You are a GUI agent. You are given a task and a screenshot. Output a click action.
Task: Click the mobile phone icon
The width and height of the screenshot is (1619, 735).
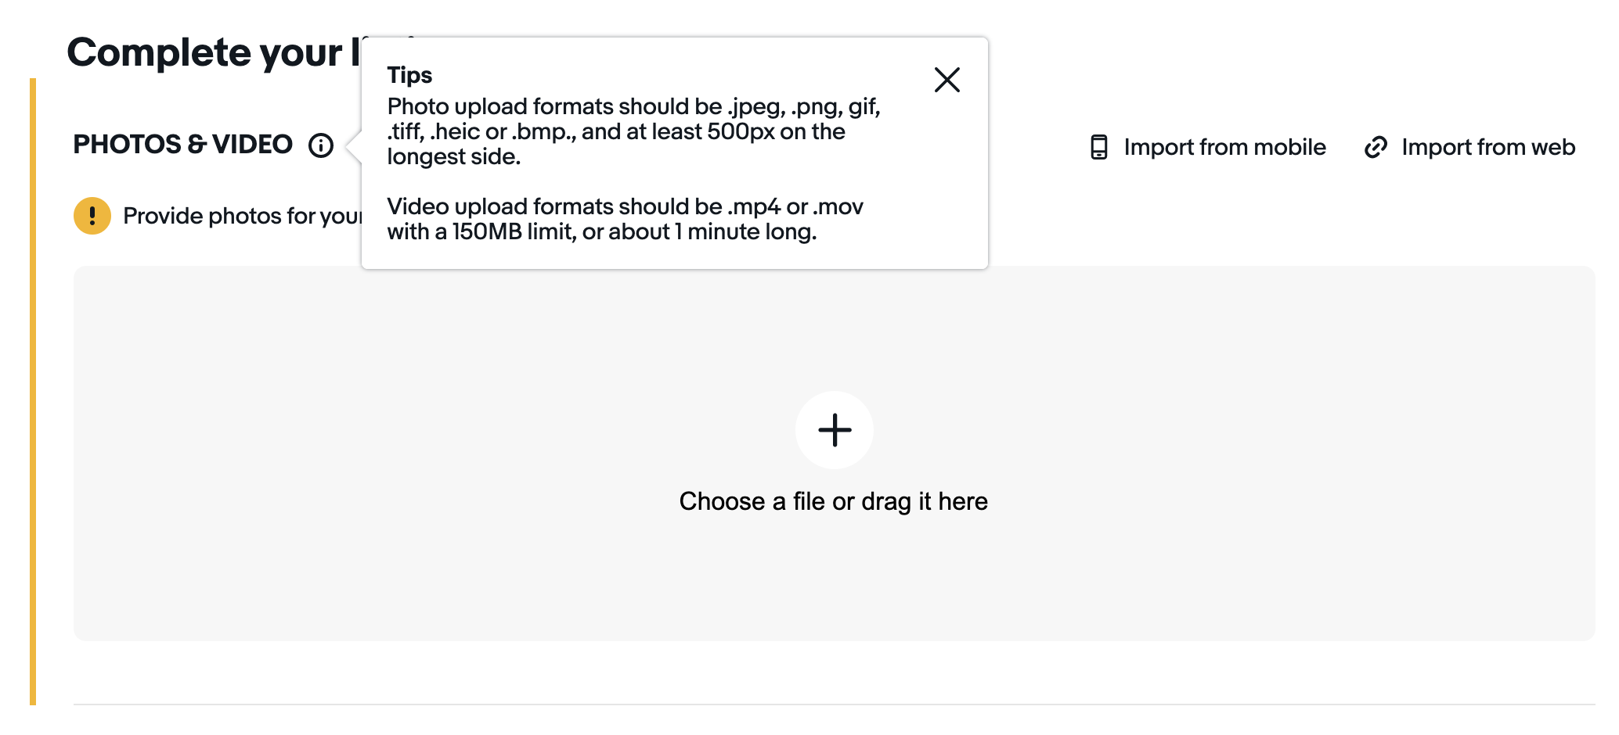[1099, 147]
